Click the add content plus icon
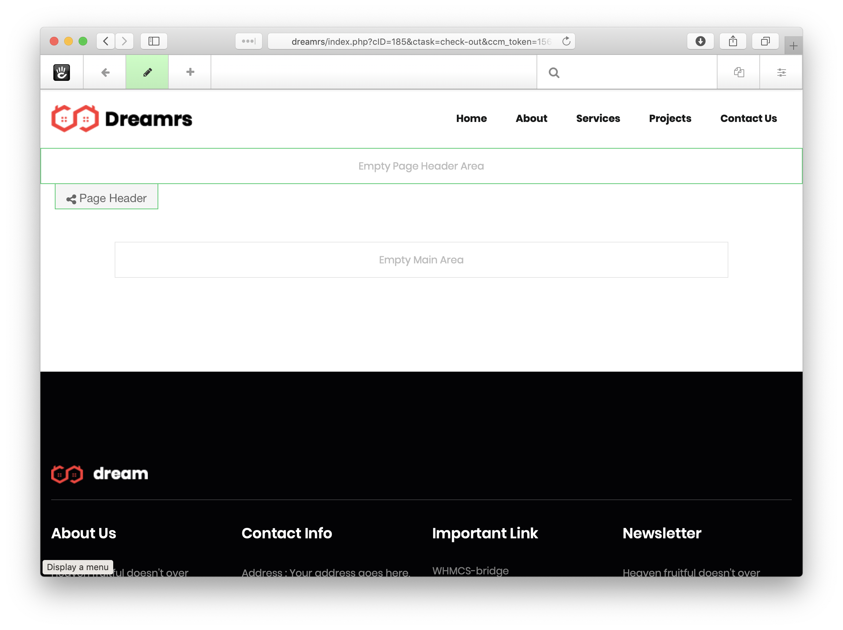Viewport: 843px width, 630px height. click(x=190, y=72)
